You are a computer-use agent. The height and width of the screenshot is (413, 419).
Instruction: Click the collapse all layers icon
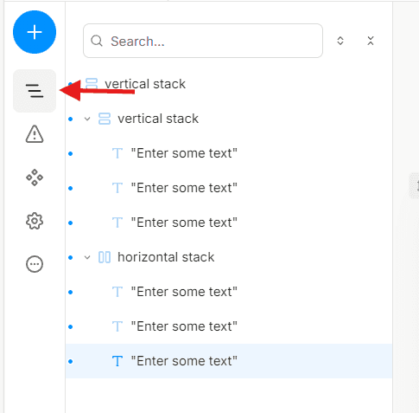(371, 41)
